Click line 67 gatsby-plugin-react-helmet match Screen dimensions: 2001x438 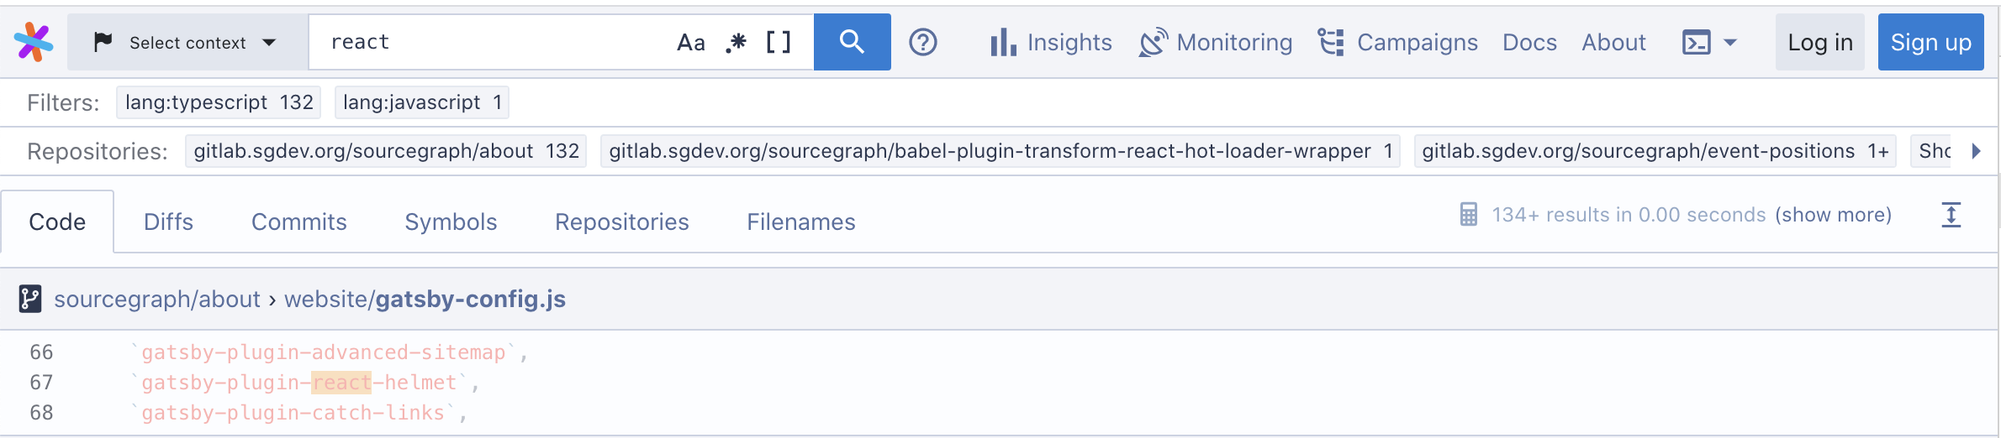[304, 383]
